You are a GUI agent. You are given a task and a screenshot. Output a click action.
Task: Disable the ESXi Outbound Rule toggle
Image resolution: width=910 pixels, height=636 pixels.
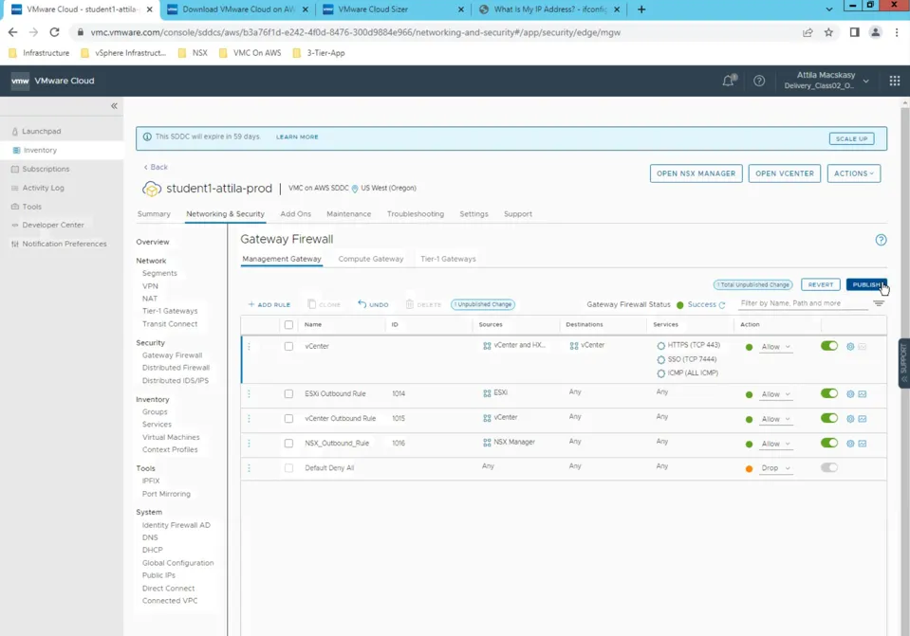point(828,393)
